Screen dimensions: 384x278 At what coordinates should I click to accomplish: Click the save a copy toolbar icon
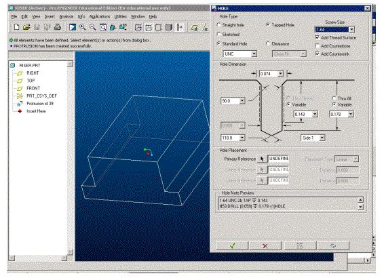click(47, 27)
